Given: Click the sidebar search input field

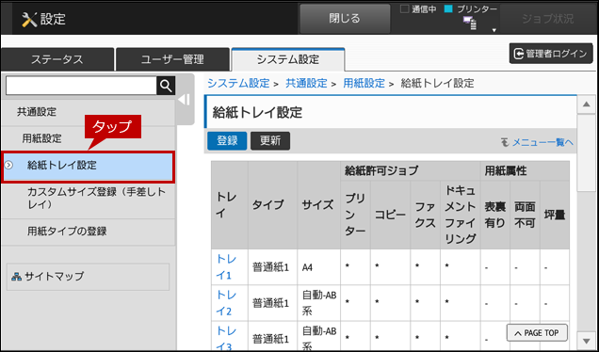Looking at the screenshot, I should (x=81, y=86).
